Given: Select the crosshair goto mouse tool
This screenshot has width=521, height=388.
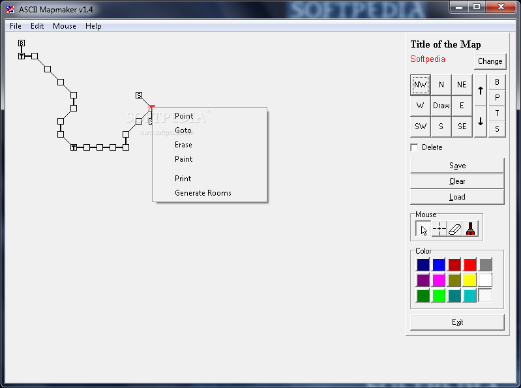Looking at the screenshot, I should [x=439, y=229].
